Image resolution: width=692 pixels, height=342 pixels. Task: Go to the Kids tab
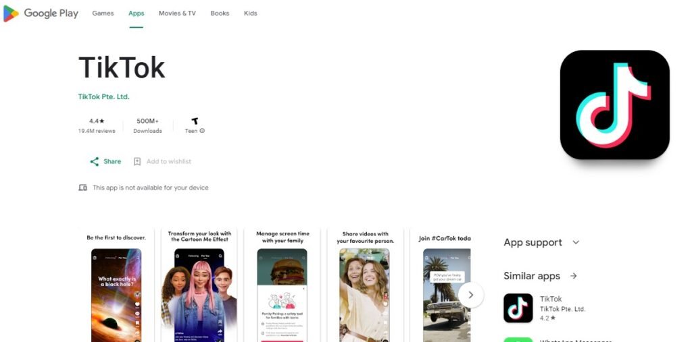(x=250, y=13)
